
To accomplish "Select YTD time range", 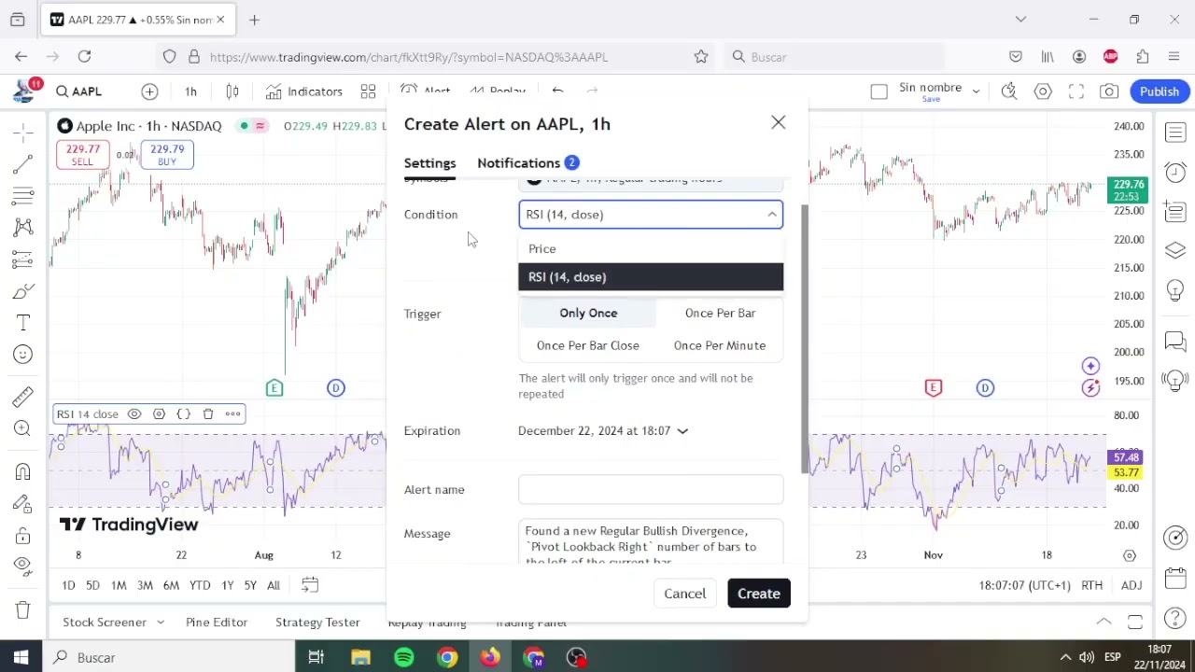I will click(x=200, y=585).
